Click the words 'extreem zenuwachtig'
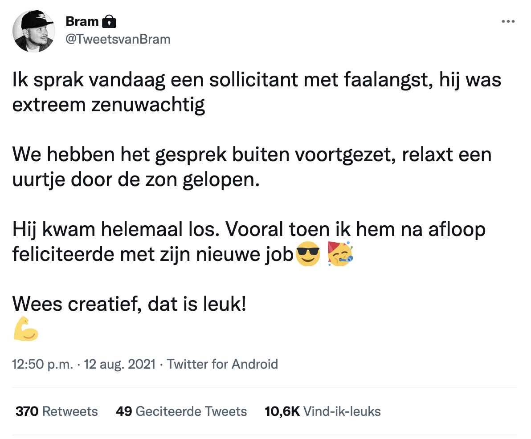This screenshot has width=531, height=439. (108, 106)
